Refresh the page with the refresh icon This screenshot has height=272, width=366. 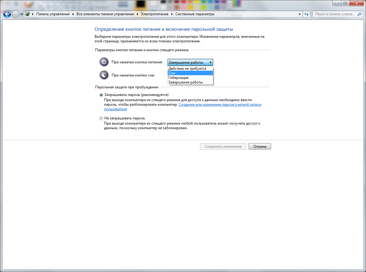click(x=307, y=14)
